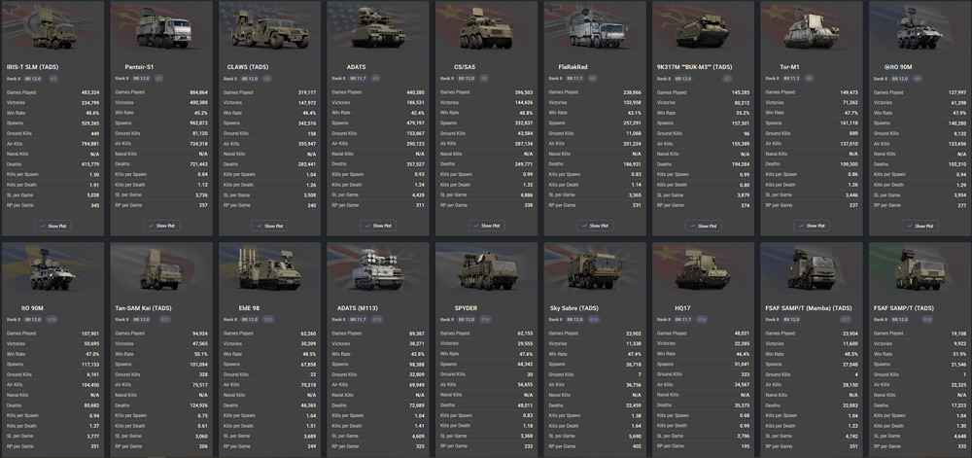
Task: Open the plot for ADATS
Action: [378, 226]
